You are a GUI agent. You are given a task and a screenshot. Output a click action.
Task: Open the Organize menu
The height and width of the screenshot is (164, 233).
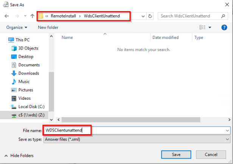click(17, 28)
